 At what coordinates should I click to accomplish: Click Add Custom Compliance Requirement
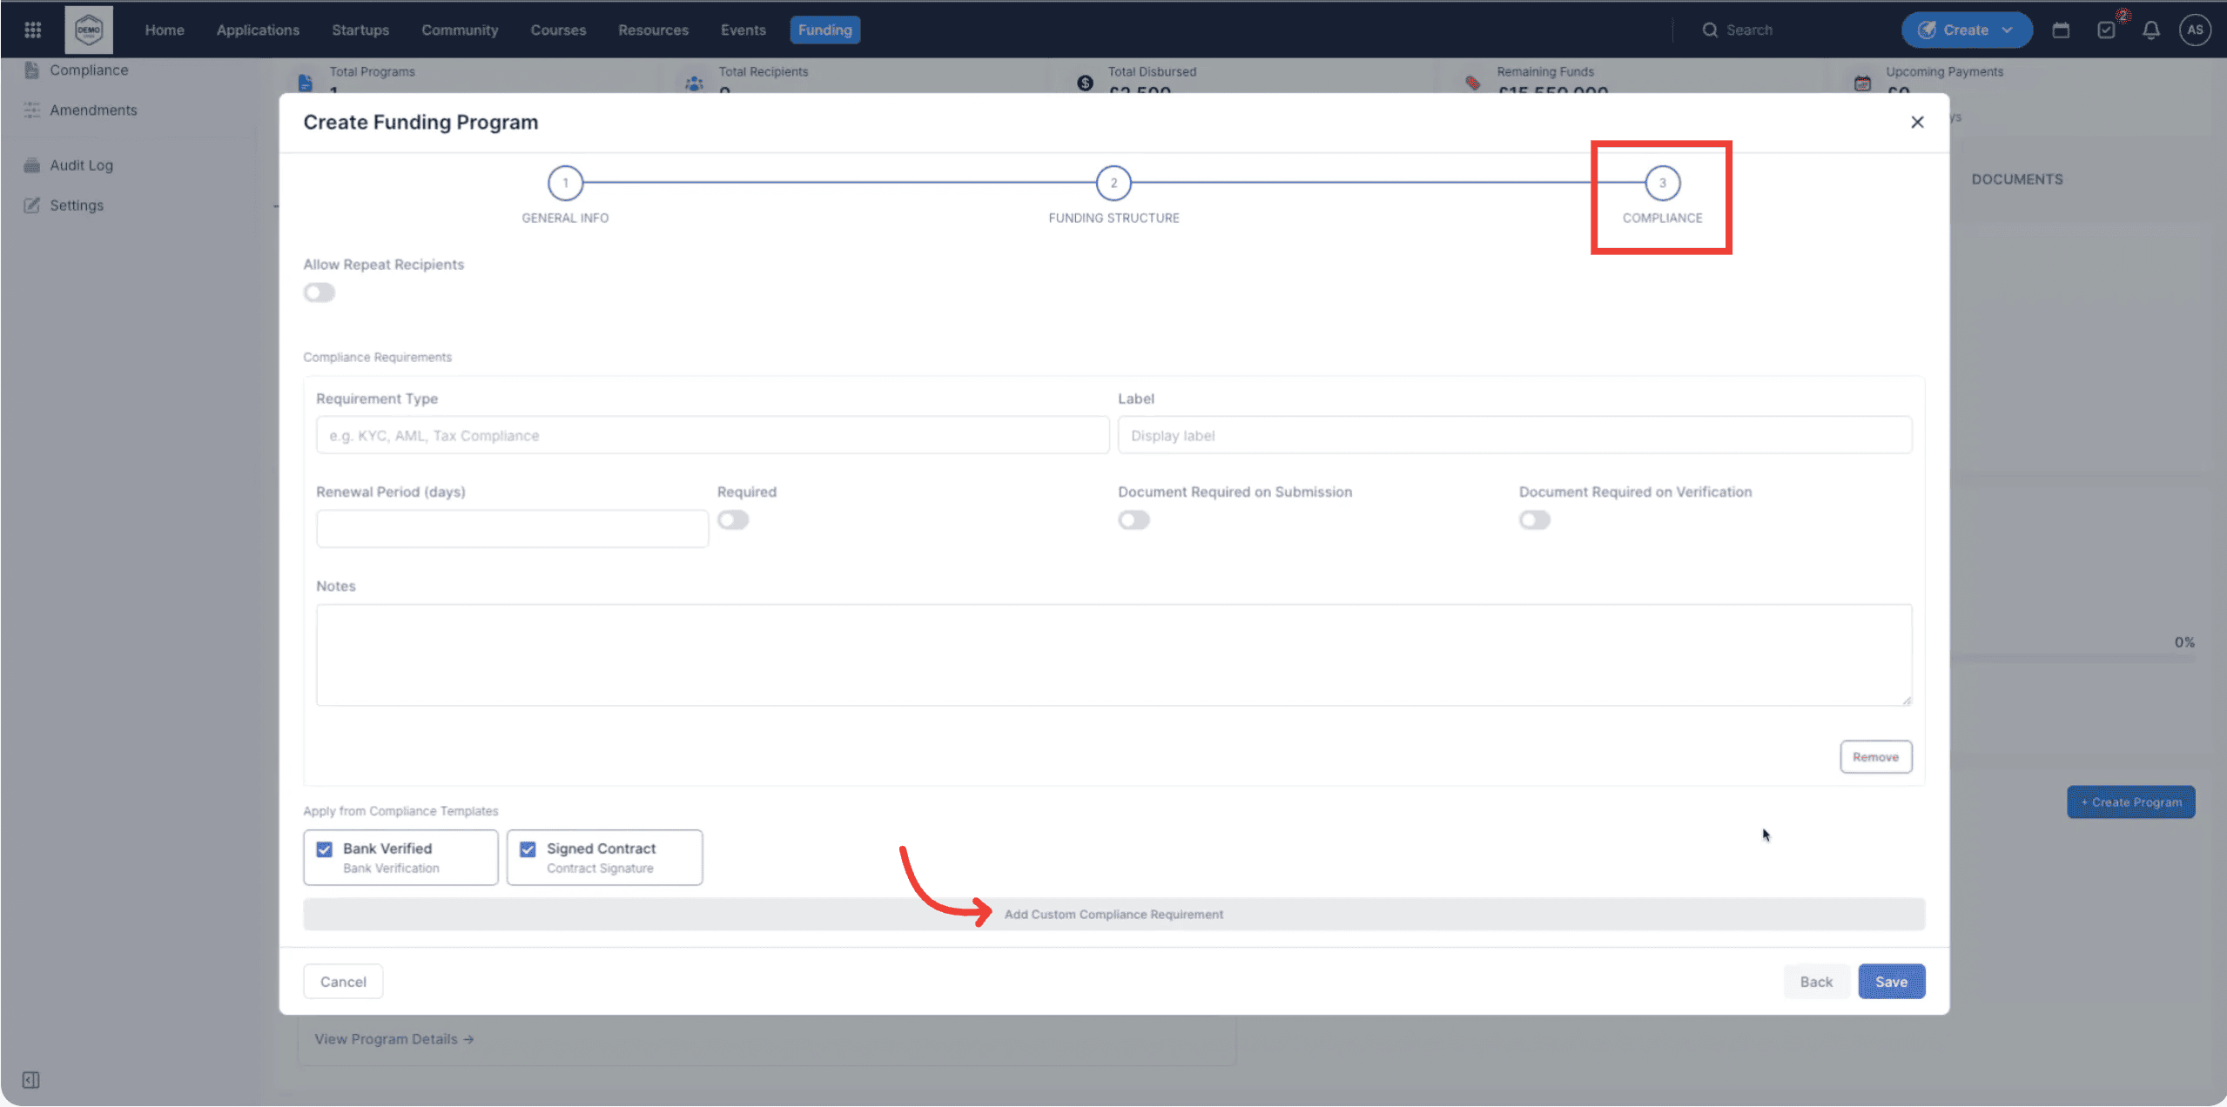1113,914
